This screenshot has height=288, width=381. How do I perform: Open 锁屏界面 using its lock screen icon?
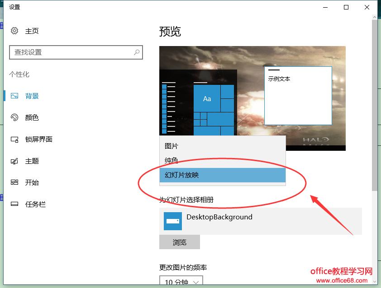pos(15,139)
